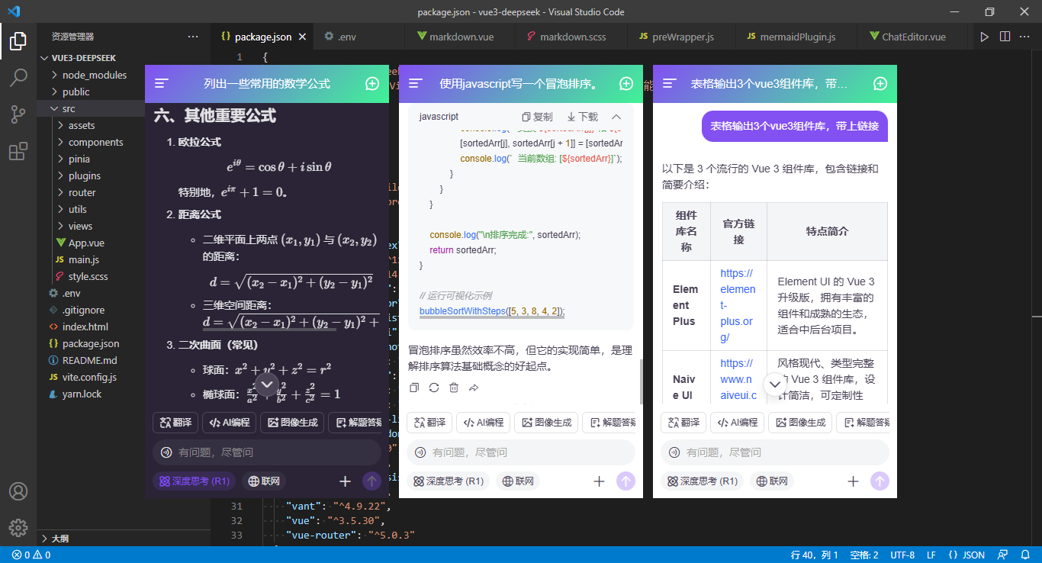Open the explorer panel more actions ellipsis
The width and height of the screenshot is (1042, 563).
[x=192, y=36]
